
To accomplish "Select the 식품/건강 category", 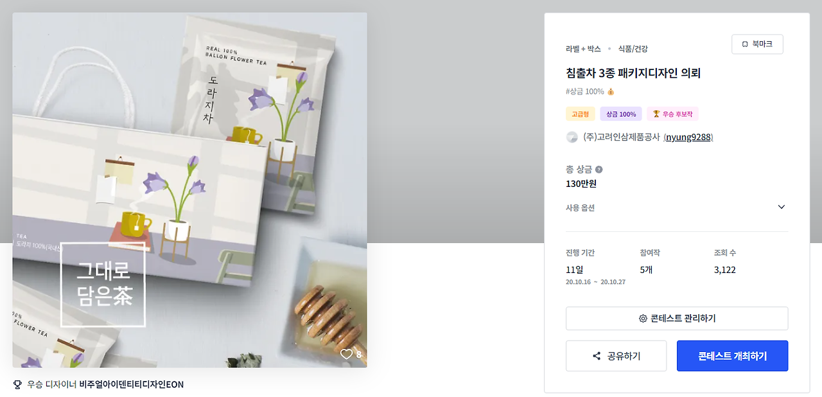I will click(633, 49).
